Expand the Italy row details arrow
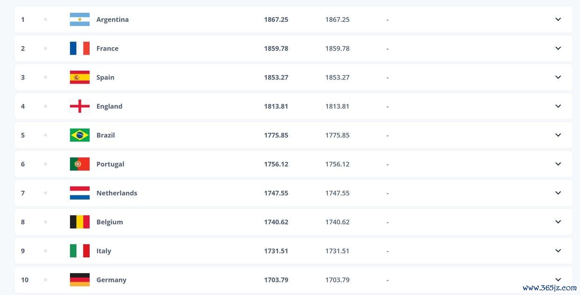 click(x=558, y=251)
